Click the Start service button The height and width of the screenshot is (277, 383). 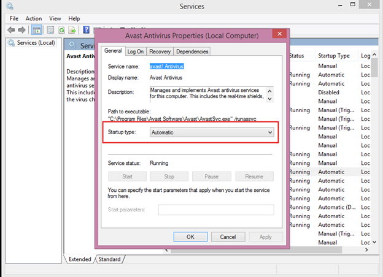point(127,176)
